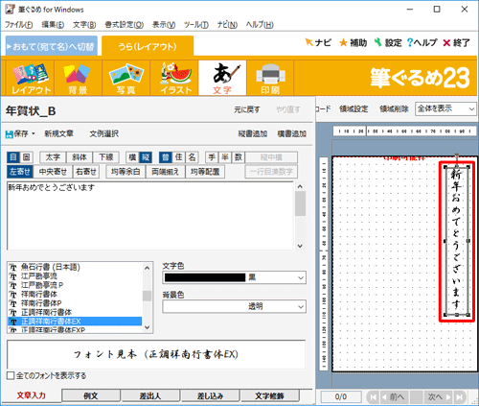This screenshot has width=479, height=406.
Task: Click the app icon in title bar
Action: 10,10
